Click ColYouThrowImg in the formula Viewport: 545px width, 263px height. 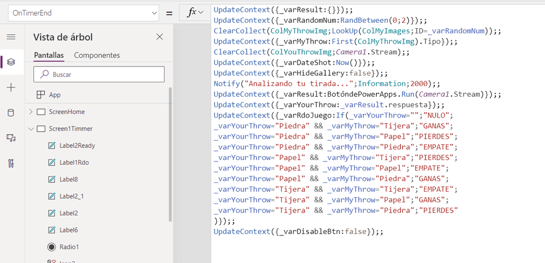click(x=300, y=52)
